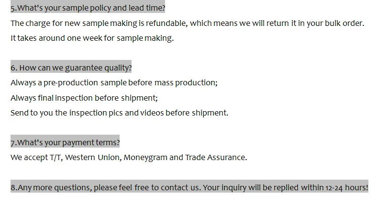
Task: Click the question 5 sample policy heading
Action: pyautogui.click(x=88, y=8)
